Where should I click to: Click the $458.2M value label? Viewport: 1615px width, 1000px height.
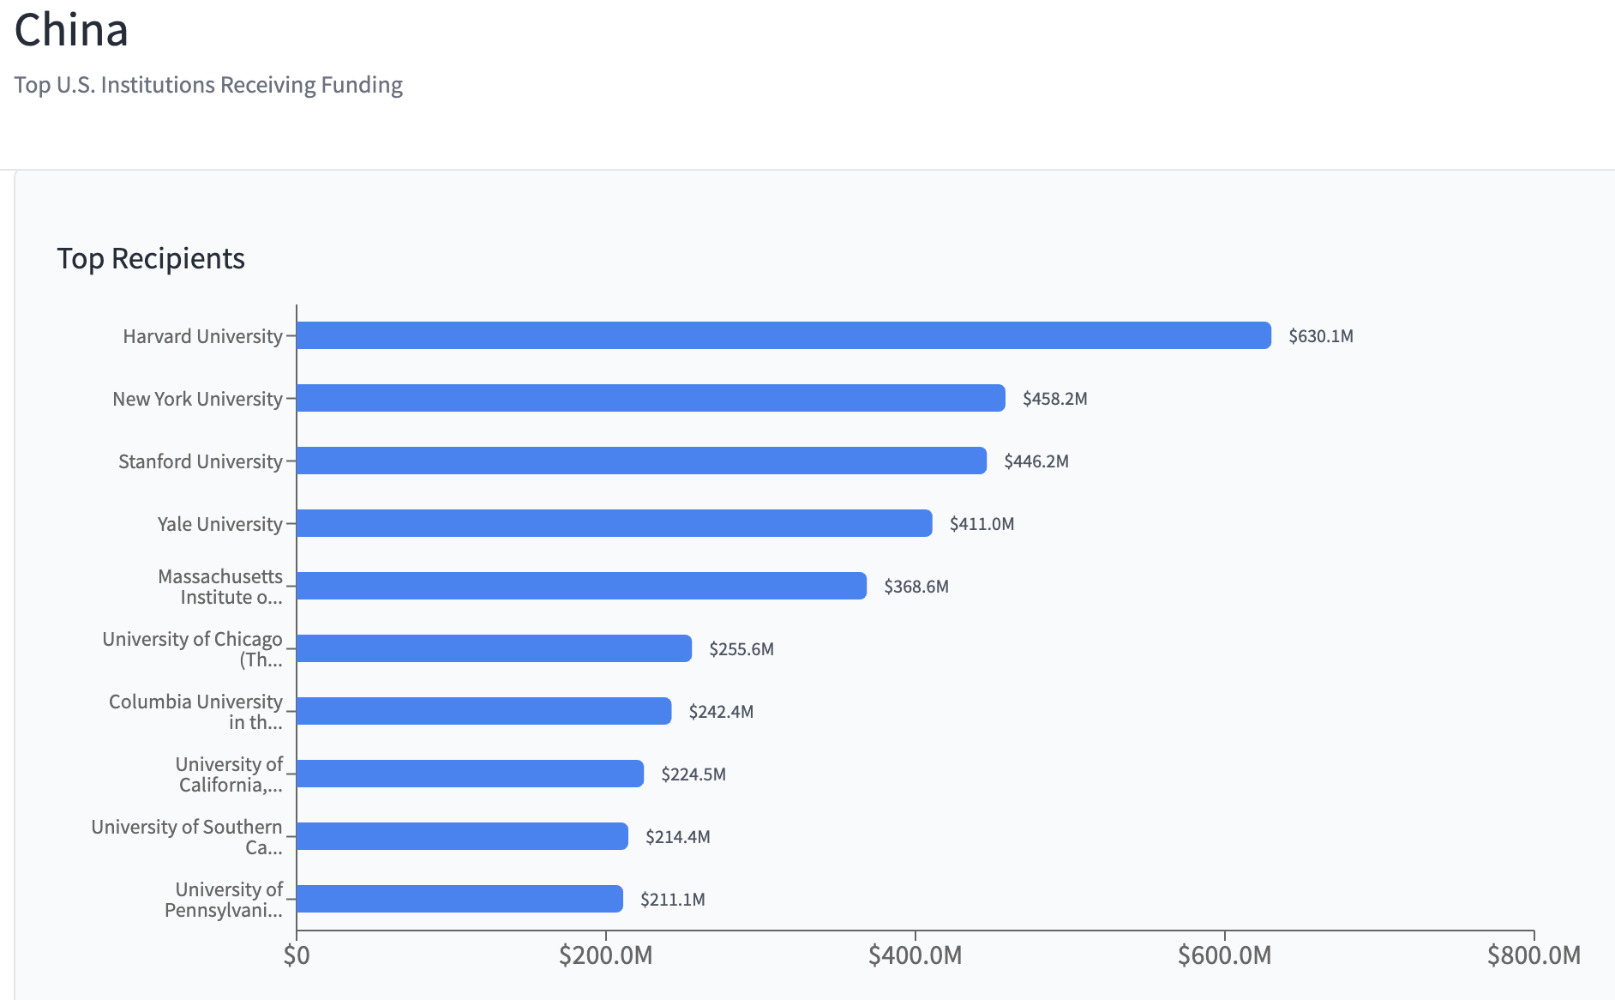point(1054,399)
